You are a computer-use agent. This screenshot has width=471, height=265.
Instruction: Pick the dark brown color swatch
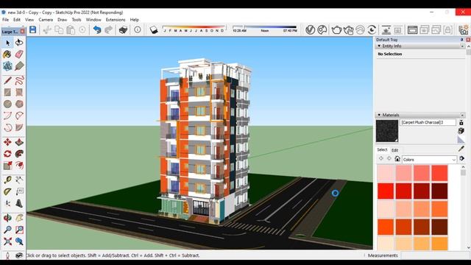point(440,227)
